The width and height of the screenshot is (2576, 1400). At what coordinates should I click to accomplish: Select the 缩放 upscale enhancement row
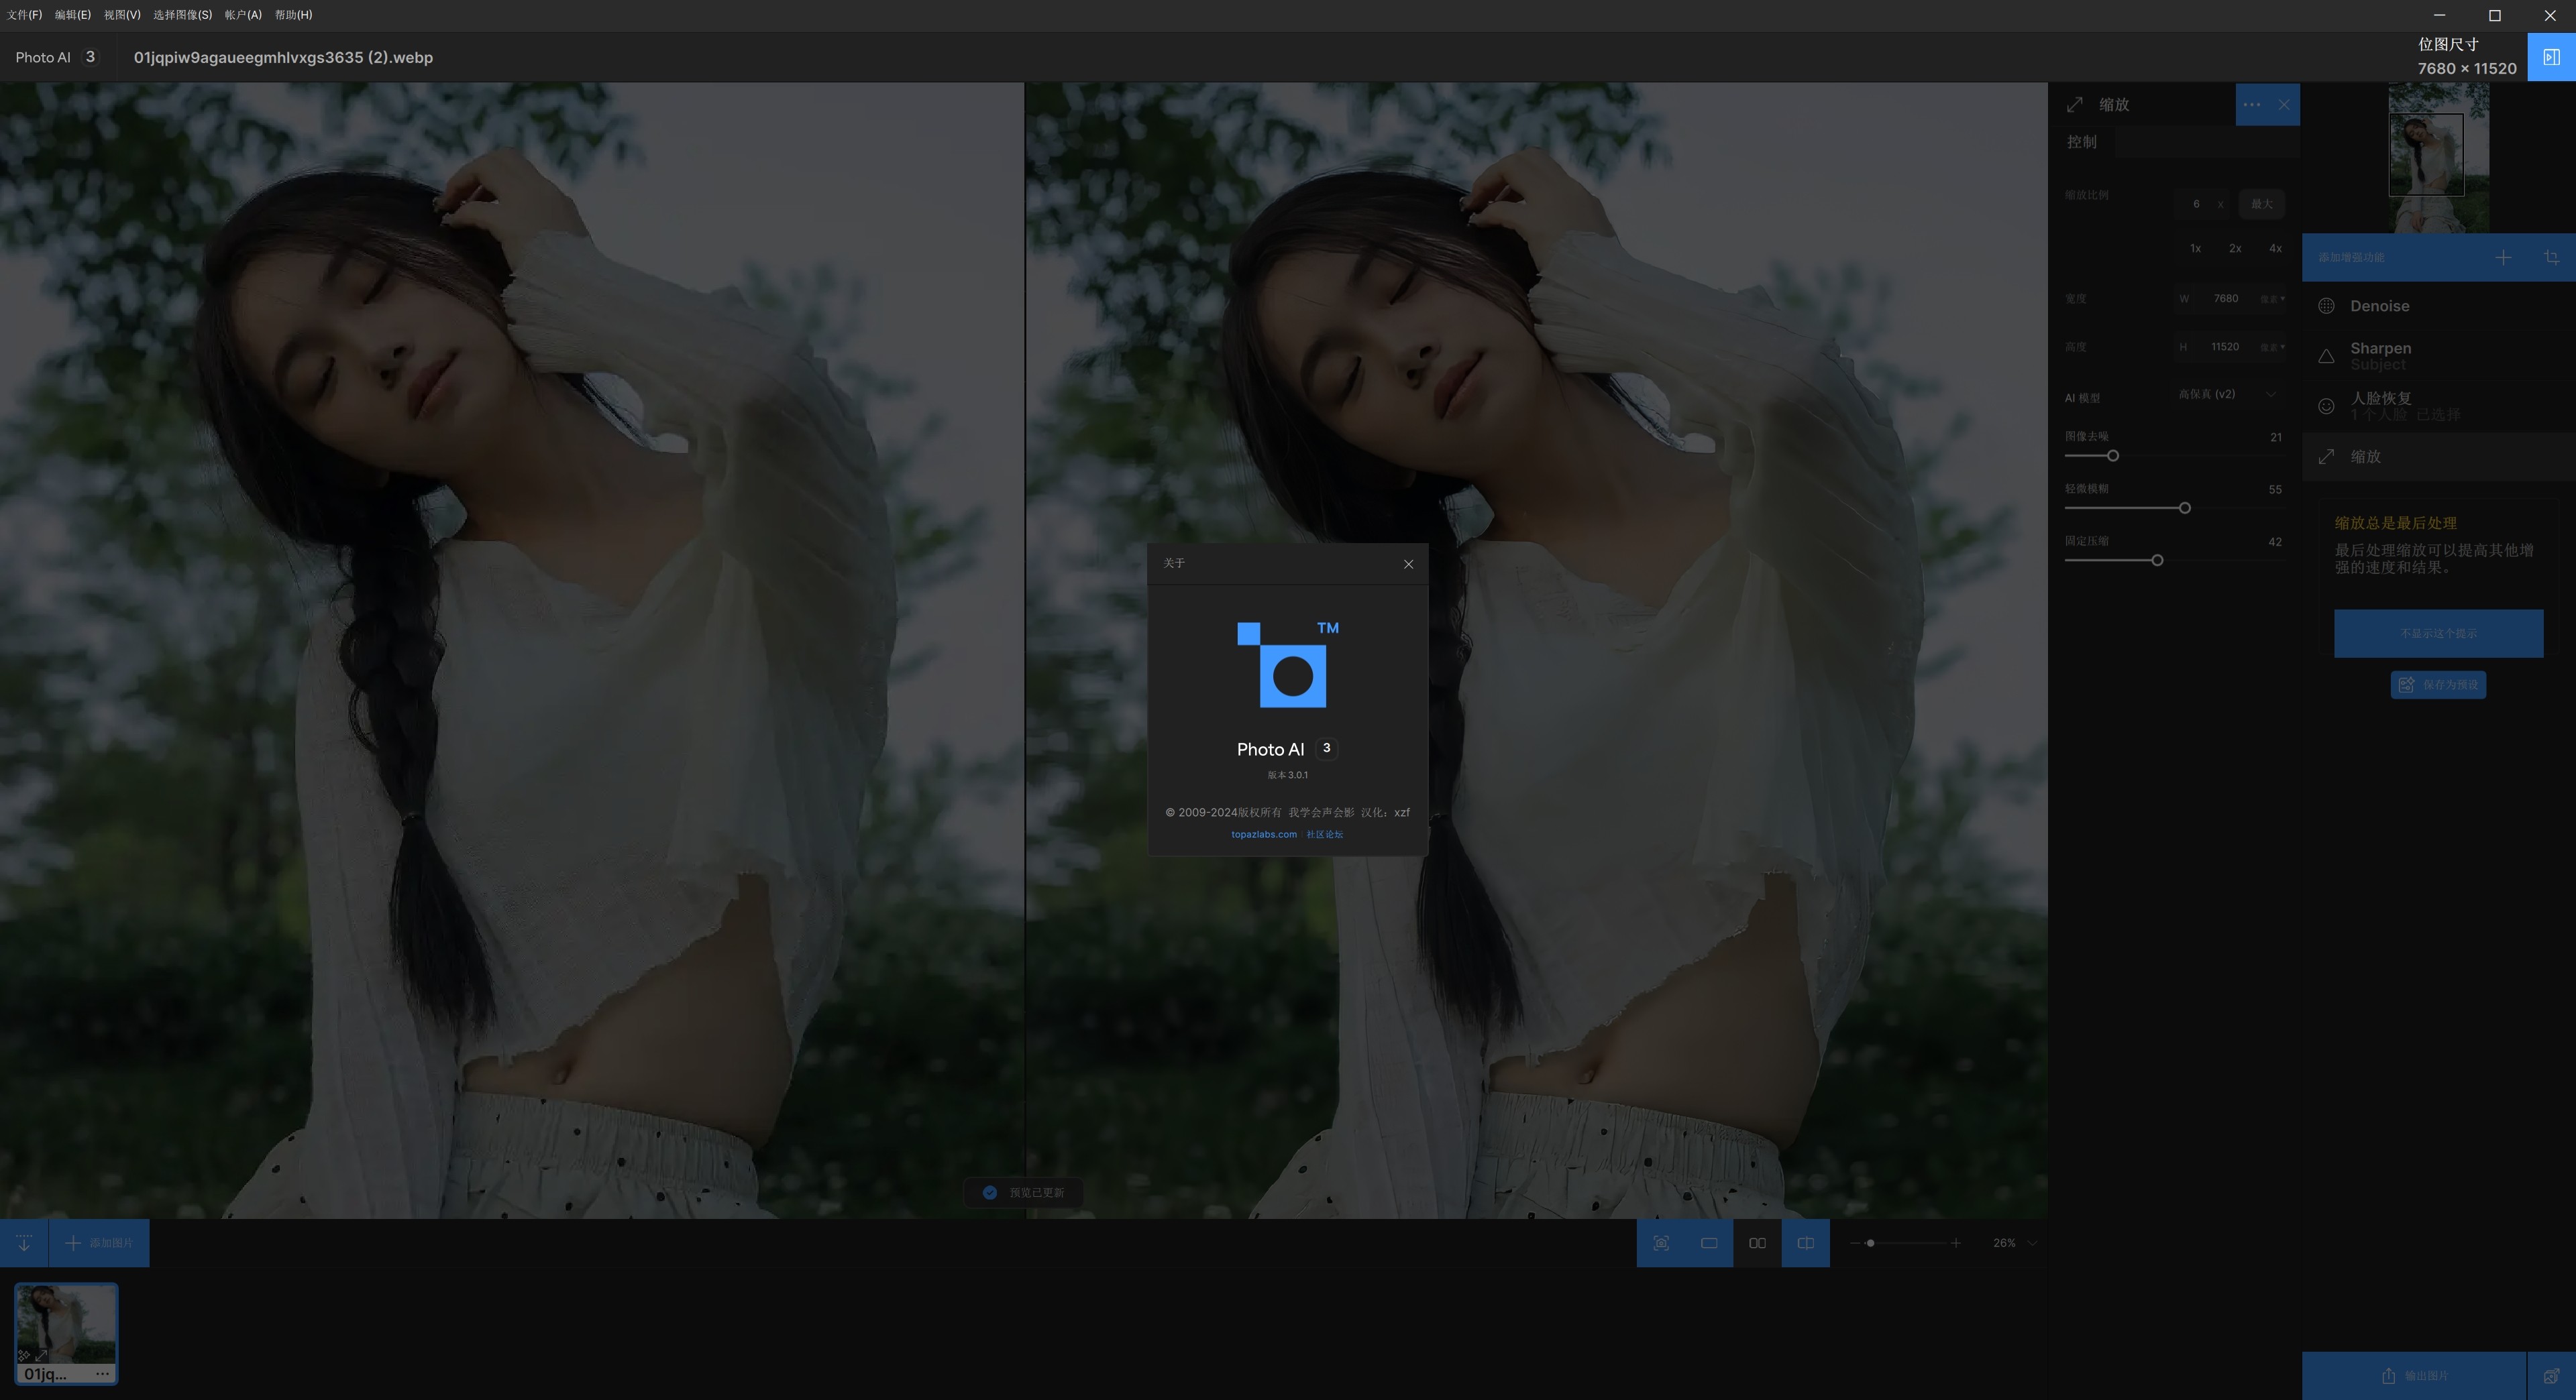(x=2439, y=457)
